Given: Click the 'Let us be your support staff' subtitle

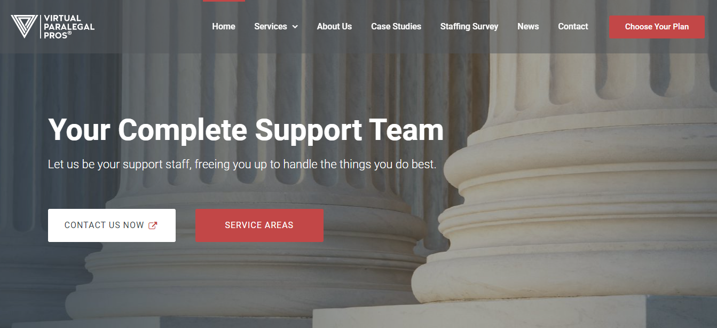Looking at the screenshot, I should point(242,165).
